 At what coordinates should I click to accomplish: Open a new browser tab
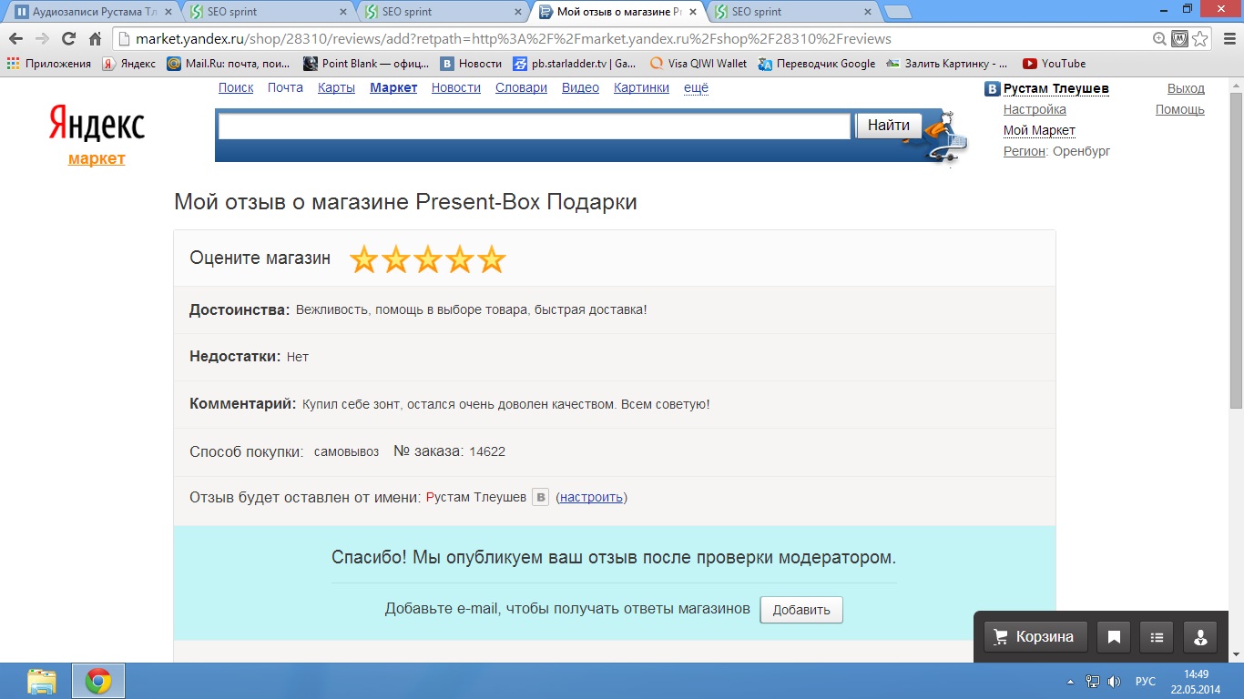(898, 12)
